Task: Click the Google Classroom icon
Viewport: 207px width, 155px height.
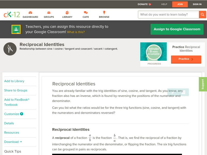Action: (16, 29)
